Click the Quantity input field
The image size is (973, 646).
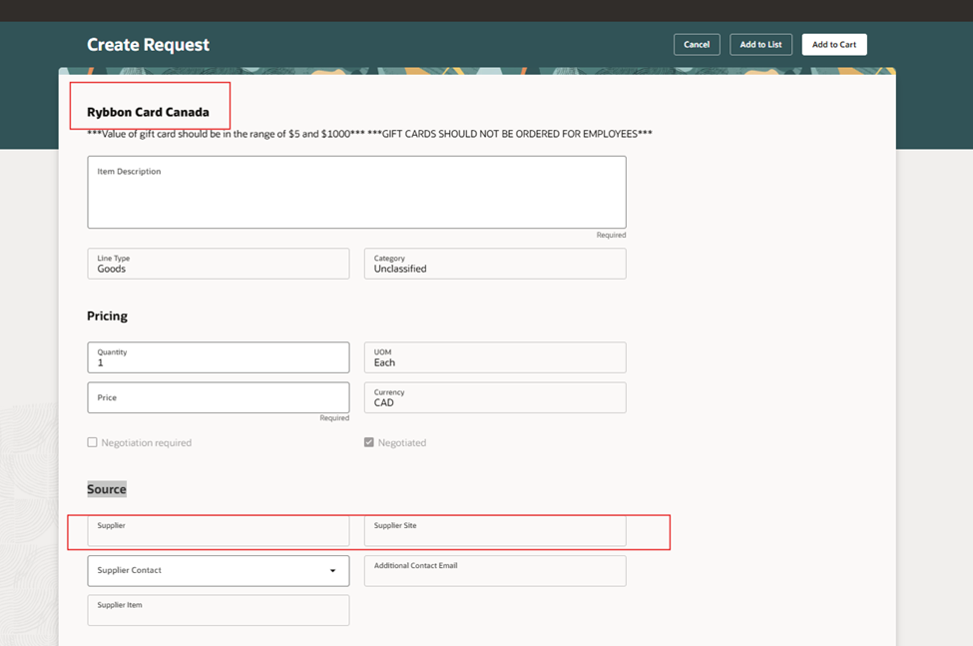tap(219, 357)
